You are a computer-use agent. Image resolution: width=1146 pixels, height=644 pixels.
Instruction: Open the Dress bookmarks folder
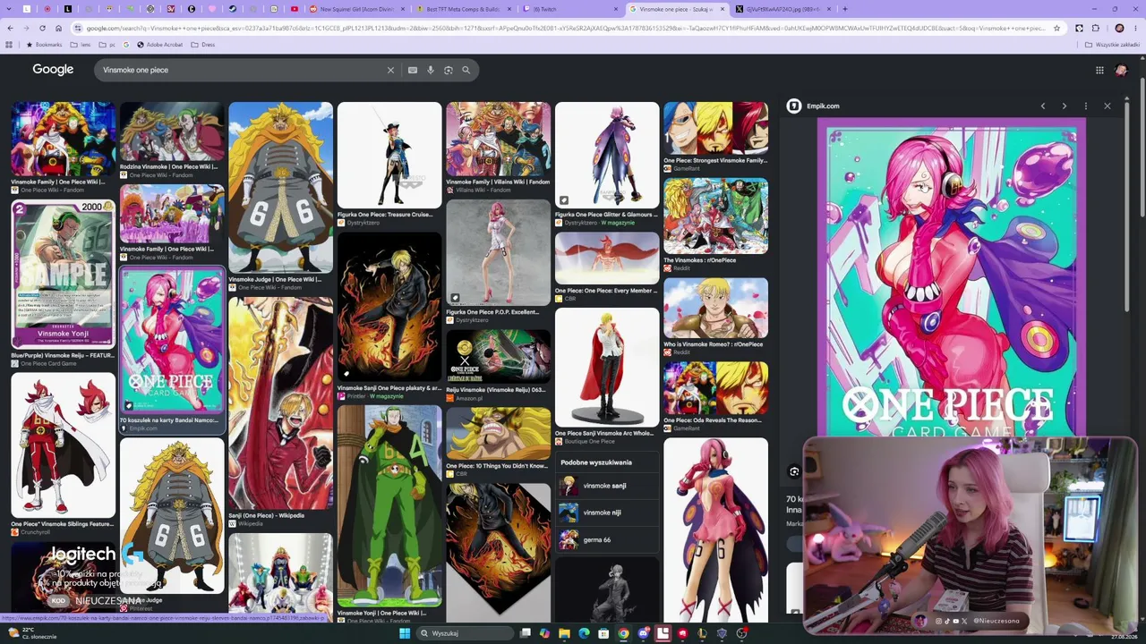click(x=203, y=44)
